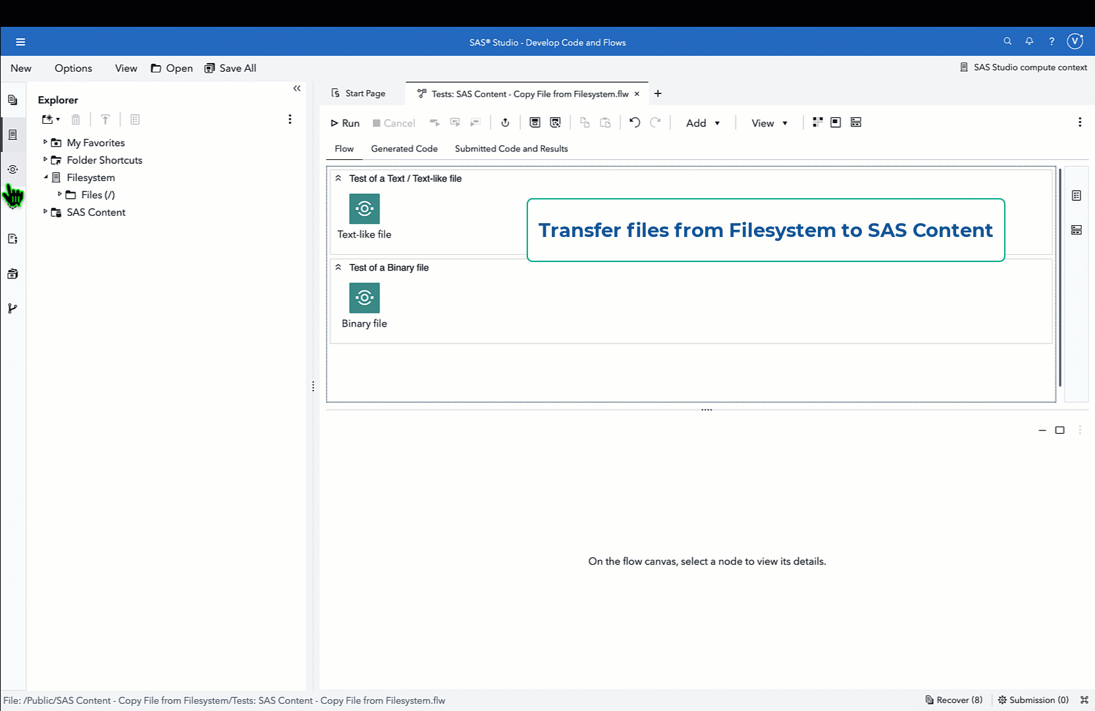This screenshot has width=1095, height=711.
Task: Open the Libraries sidebar icon
Action: [x=13, y=274]
